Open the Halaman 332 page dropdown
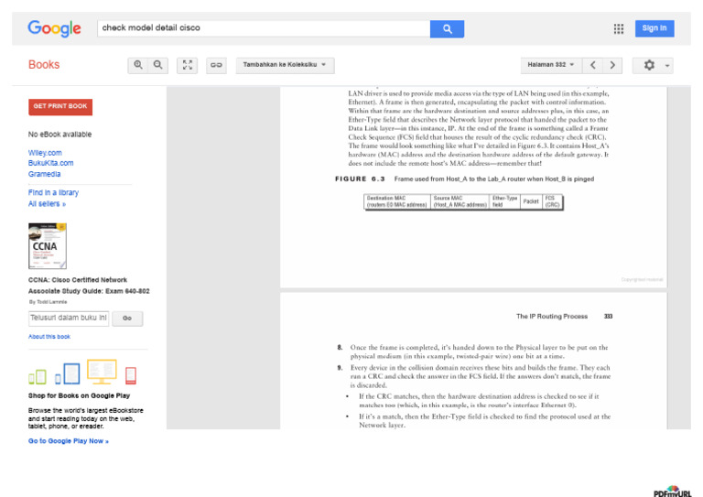Screen dimensions: 703x497 (x=551, y=65)
